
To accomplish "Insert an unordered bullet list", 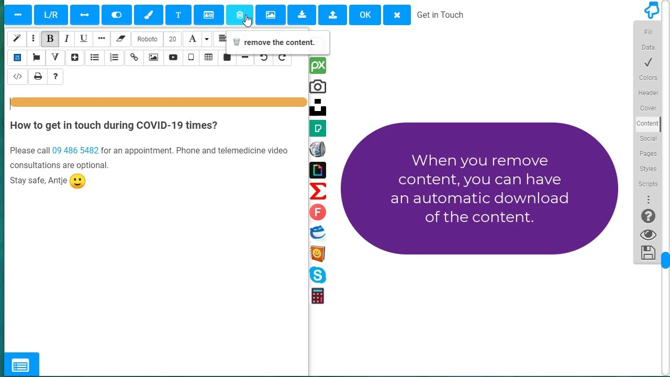I will coord(95,58).
